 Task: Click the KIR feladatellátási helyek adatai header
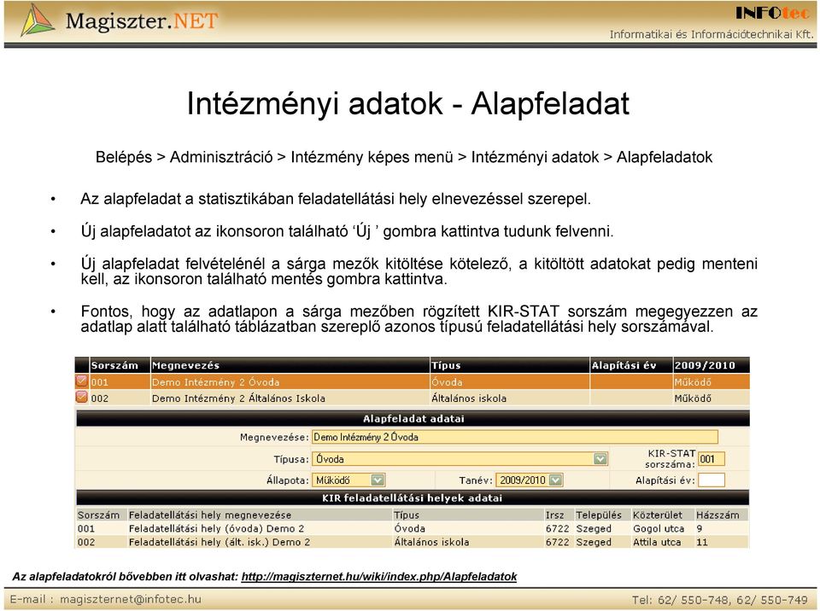[412, 498]
